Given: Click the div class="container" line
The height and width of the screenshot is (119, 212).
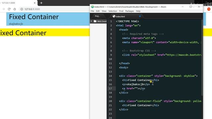Looking at the screenshot, I should click(x=158, y=76).
